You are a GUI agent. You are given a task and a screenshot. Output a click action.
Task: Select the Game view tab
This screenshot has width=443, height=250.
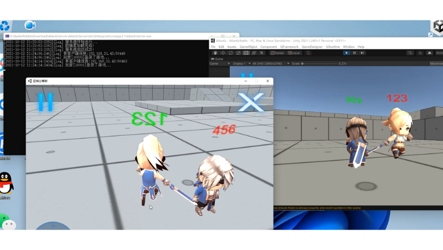click(x=217, y=59)
